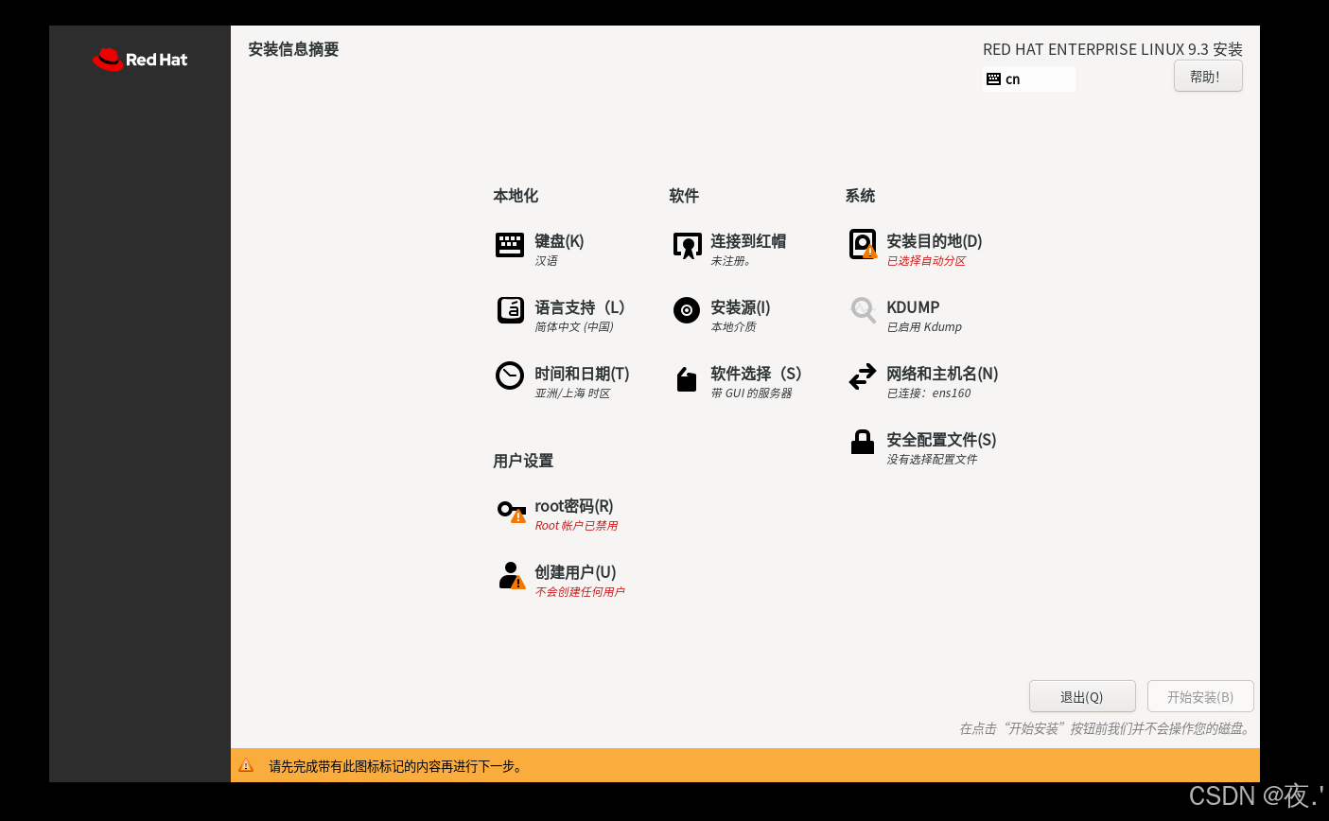Click the cn keyboard layout field

(x=1029, y=79)
